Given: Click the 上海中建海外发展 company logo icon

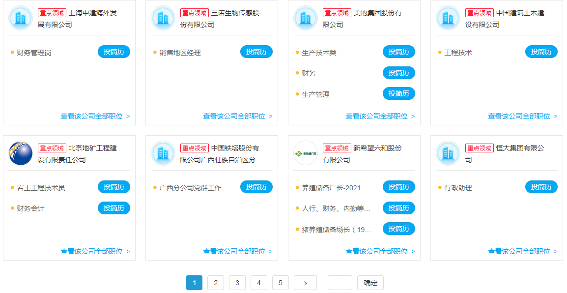Looking at the screenshot, I should click(x=21, y=18).
